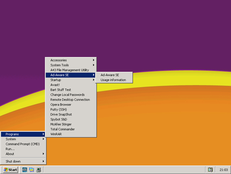Open the computer terminal quick launch icon

pos(39,170)
